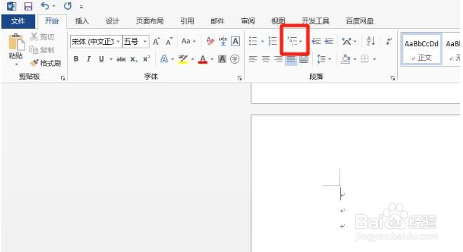
Task: Click the clear formatting eraser icon
Action: tap(210, 41)
